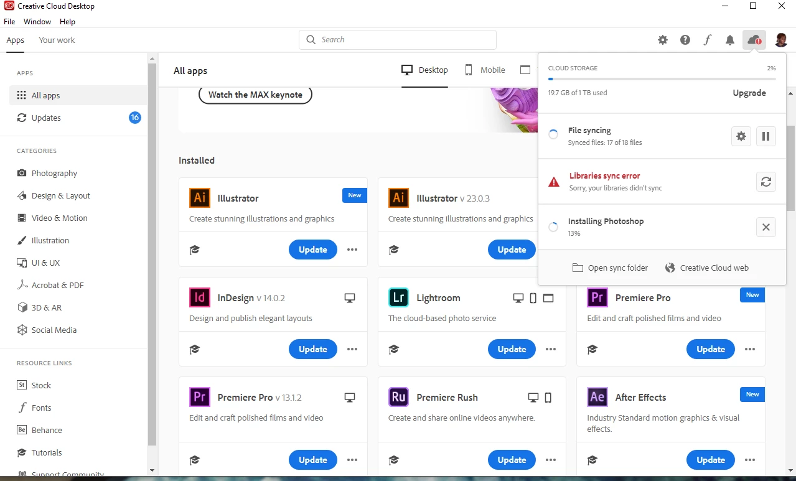
Task: Open more options for Premiere Rush
Action: coord(551,460)
